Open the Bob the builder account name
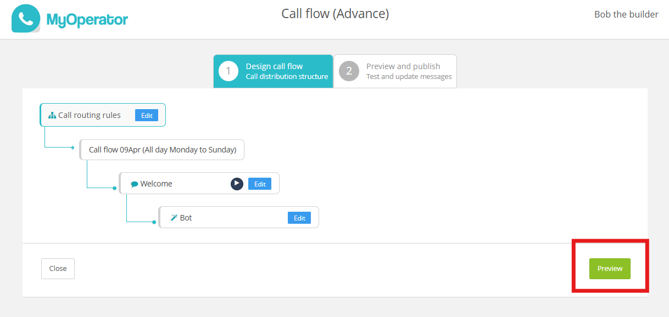 (x=626, y=15)
